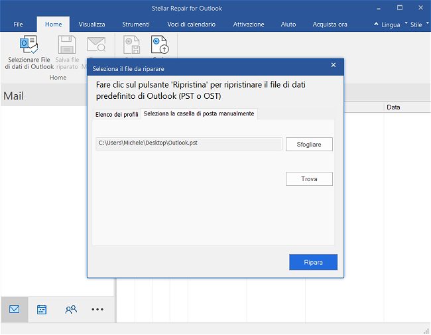
Task: Show more navigation options ellipsis
Action: point(97,309)
